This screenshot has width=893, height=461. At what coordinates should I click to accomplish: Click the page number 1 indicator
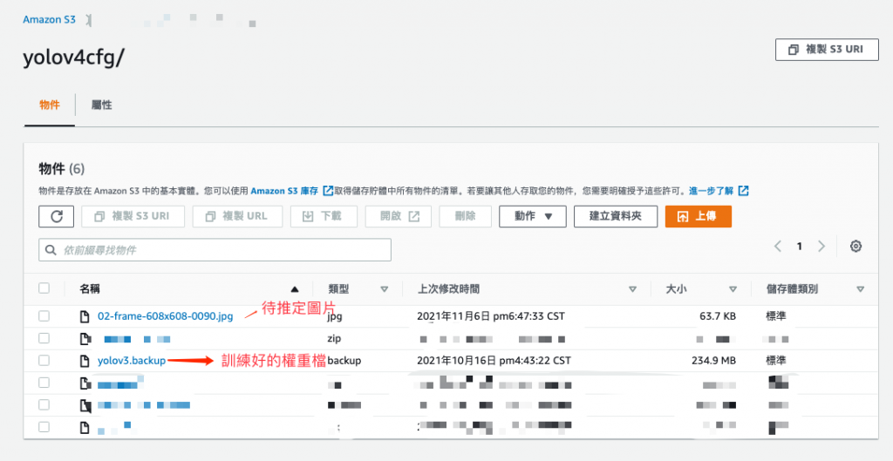point(800,247)
